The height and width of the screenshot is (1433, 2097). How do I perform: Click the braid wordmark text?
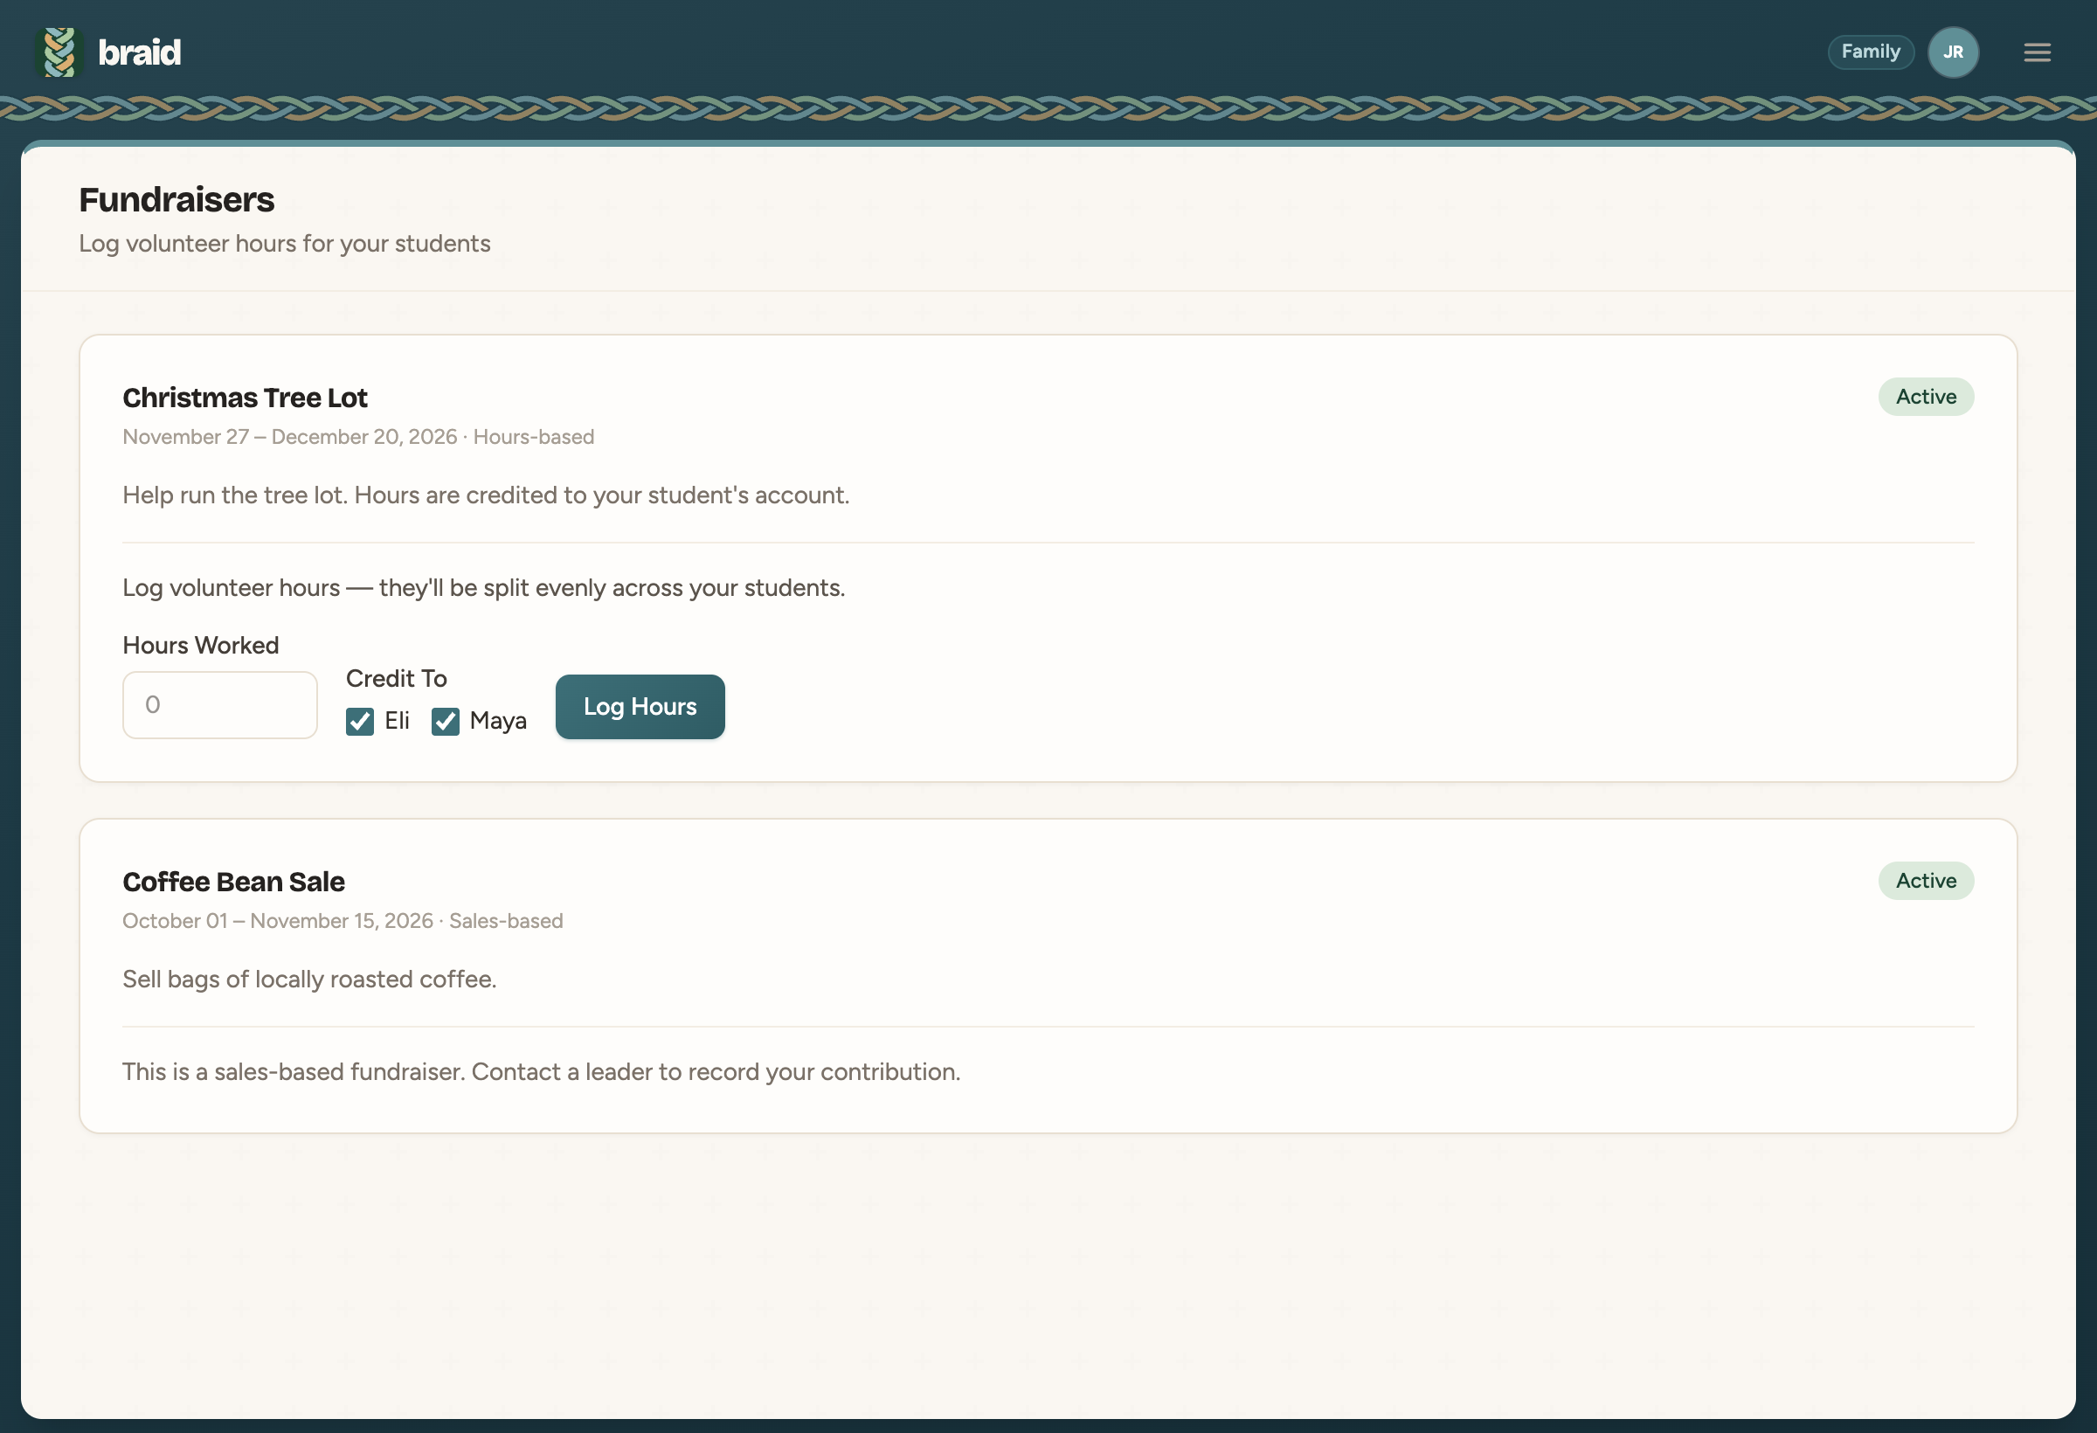(x=139, y=52)
